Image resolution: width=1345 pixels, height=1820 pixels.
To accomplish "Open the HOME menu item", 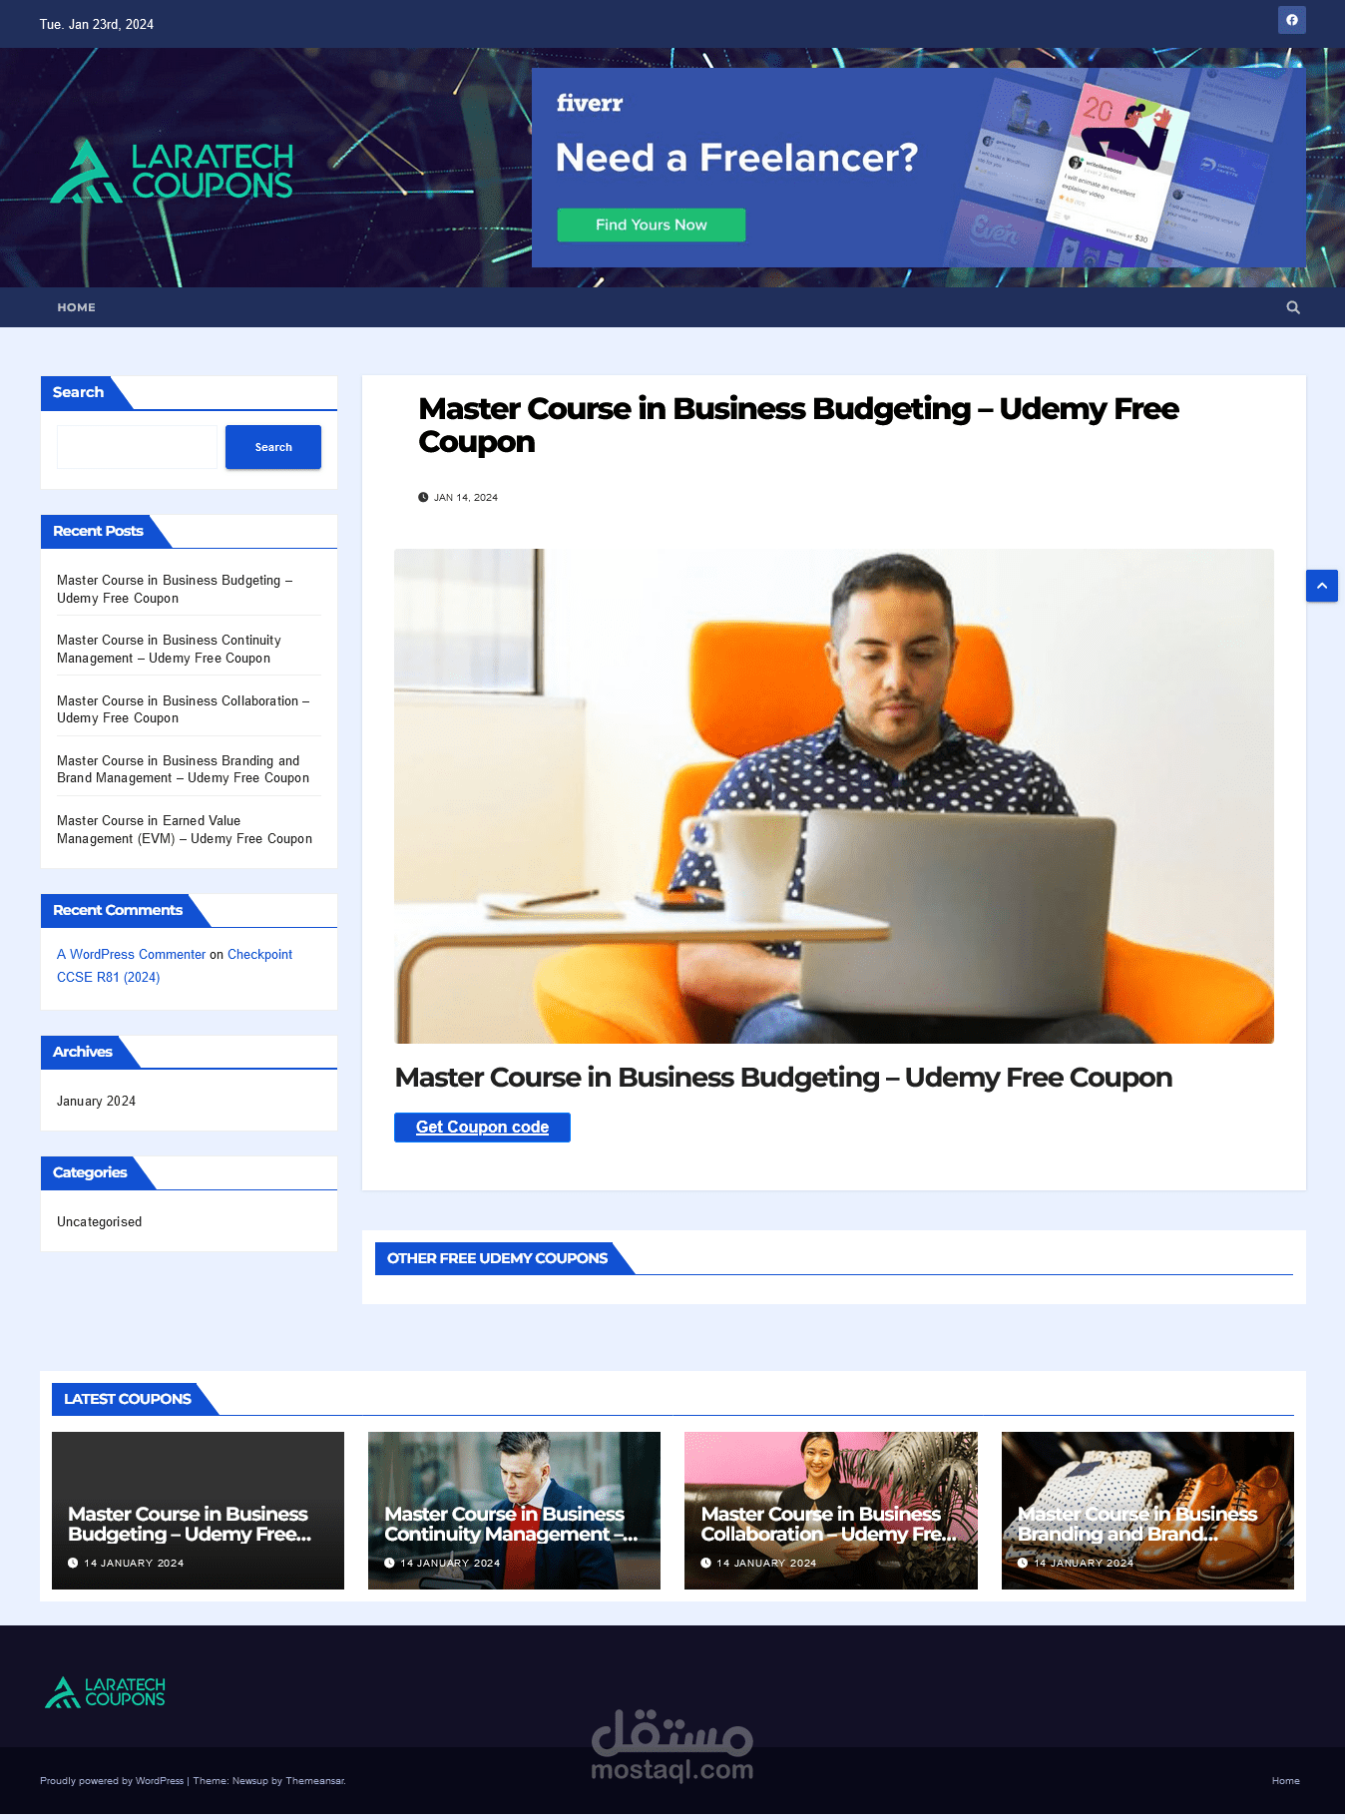I will pyautogui.click(x=76, y=307).
